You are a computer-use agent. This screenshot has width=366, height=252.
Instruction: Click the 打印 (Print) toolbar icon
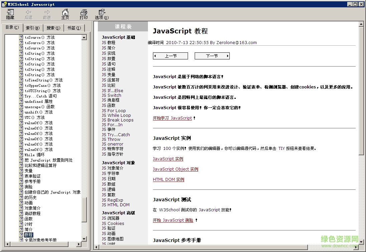pyautogui.click(x=83, y=14)
